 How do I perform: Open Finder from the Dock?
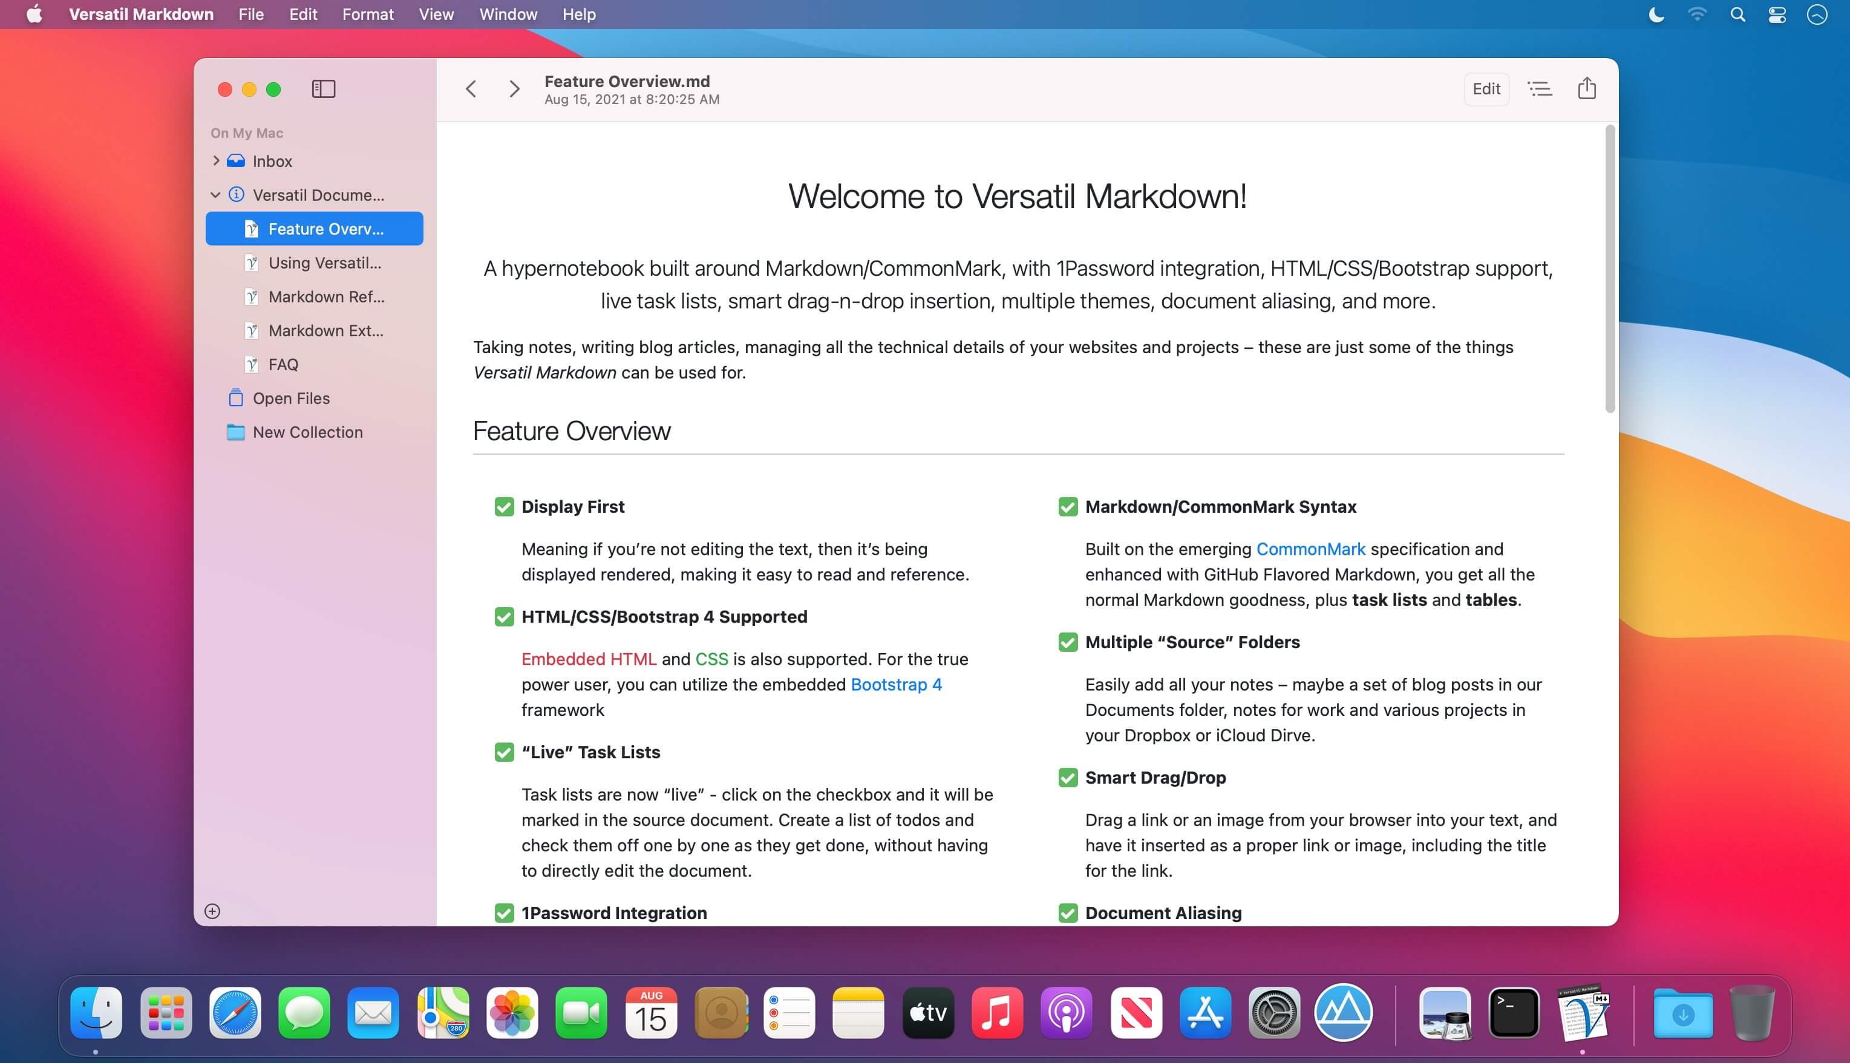pos(96,1013)
